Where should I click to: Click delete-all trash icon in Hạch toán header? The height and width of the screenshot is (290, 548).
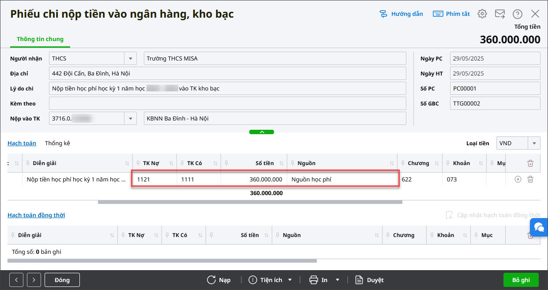pyautogui.click(x=530, y=163)
